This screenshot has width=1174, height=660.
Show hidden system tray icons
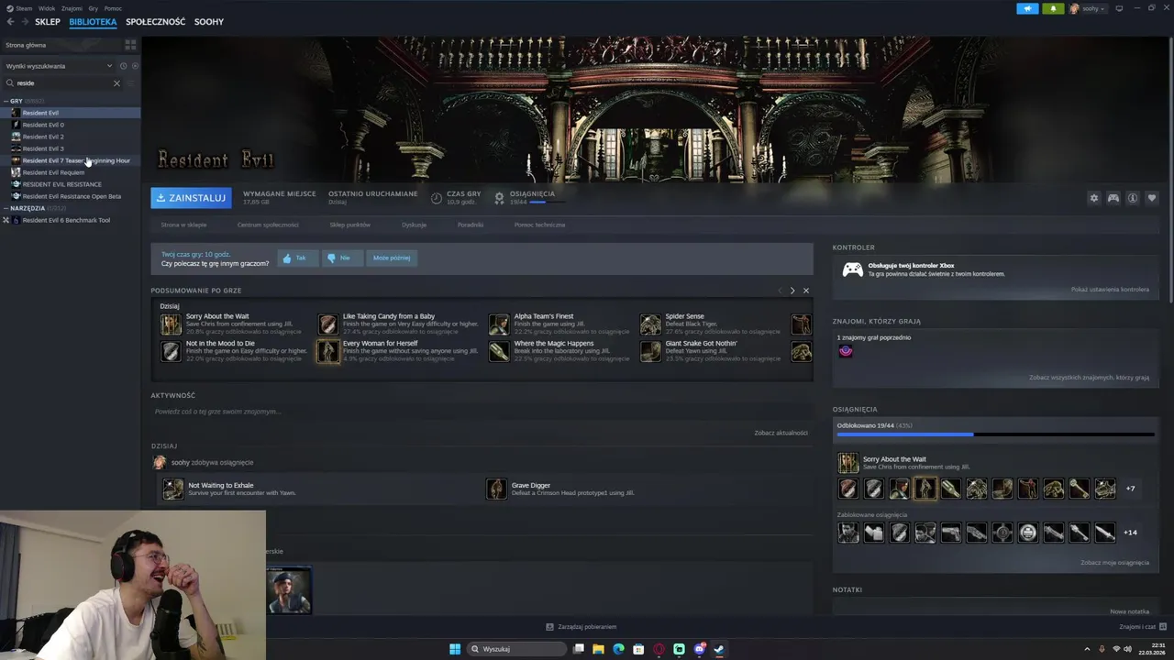(x=1088, y=649)
